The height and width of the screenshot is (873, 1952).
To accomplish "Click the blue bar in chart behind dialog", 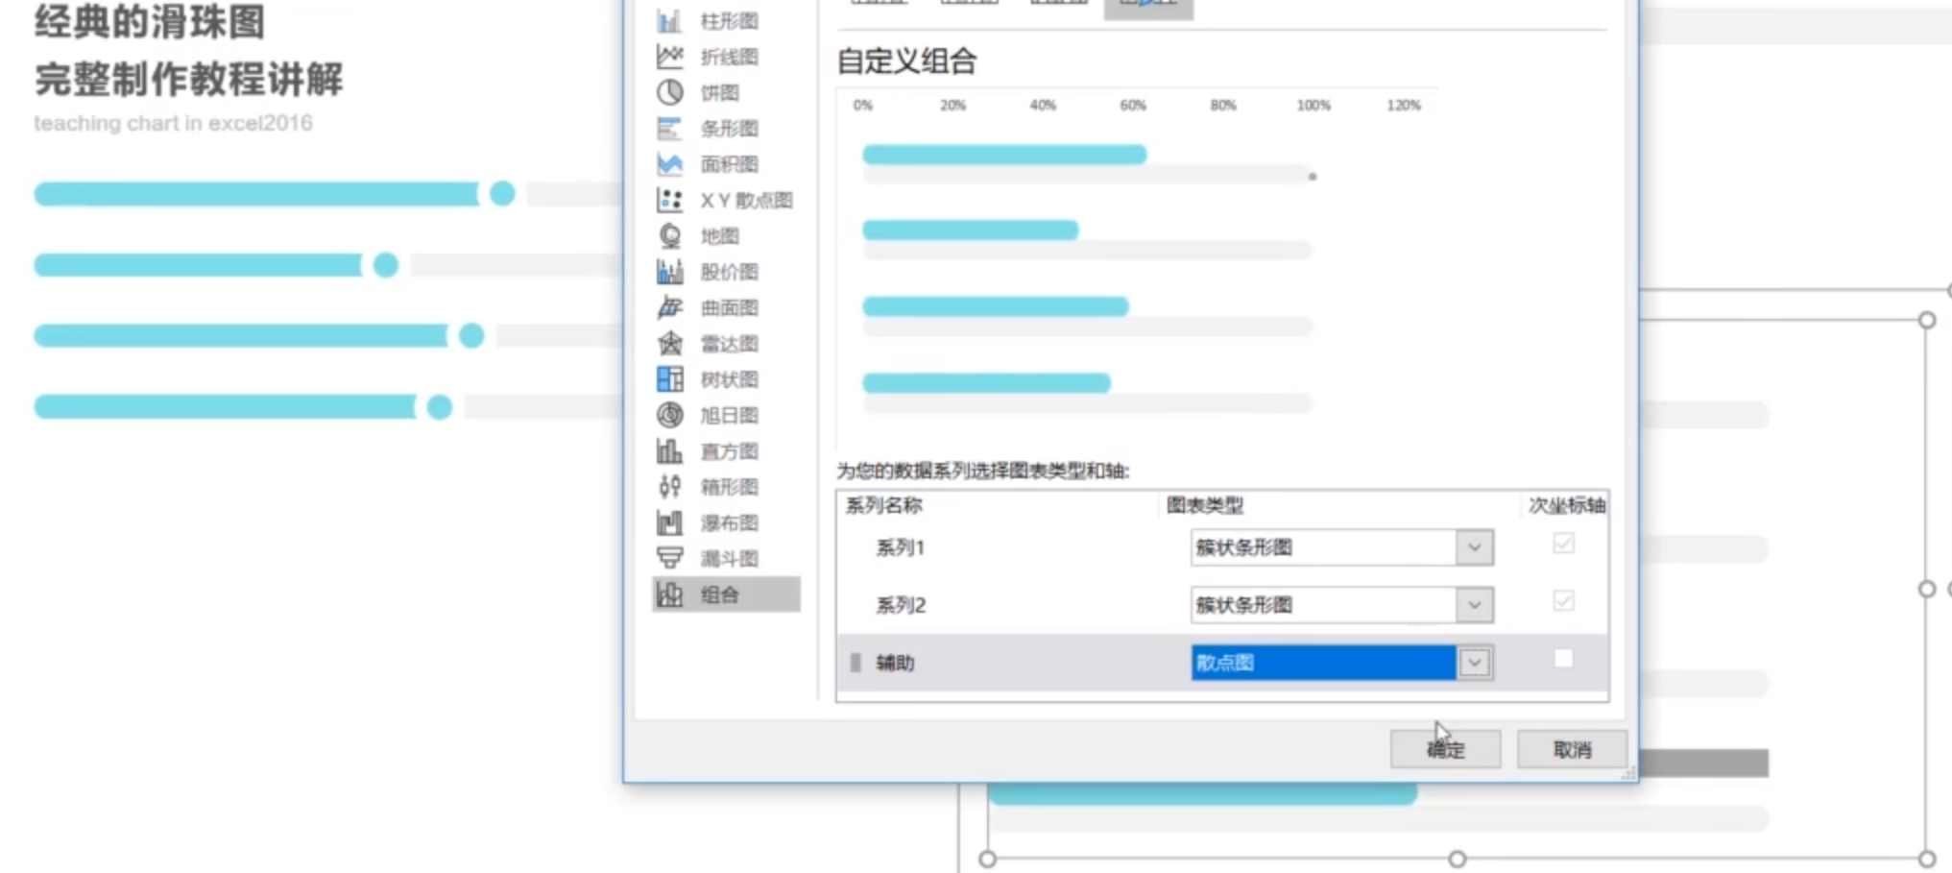I will point(1203,793).
